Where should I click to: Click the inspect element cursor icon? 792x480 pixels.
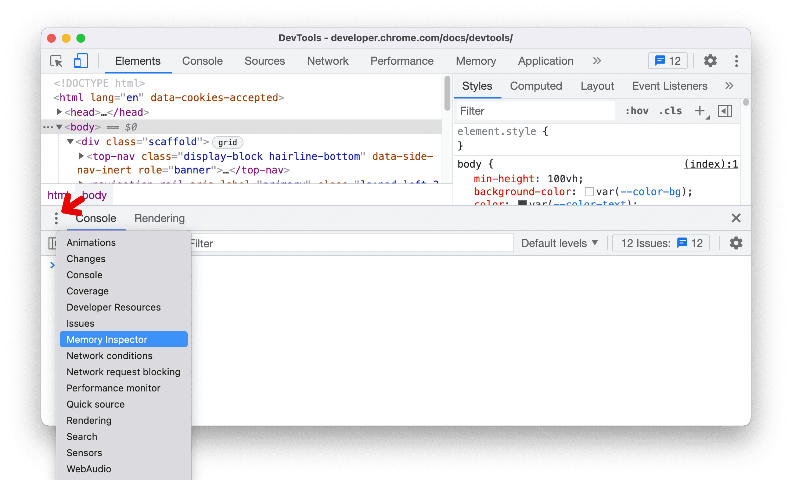(x=57, y=61)
